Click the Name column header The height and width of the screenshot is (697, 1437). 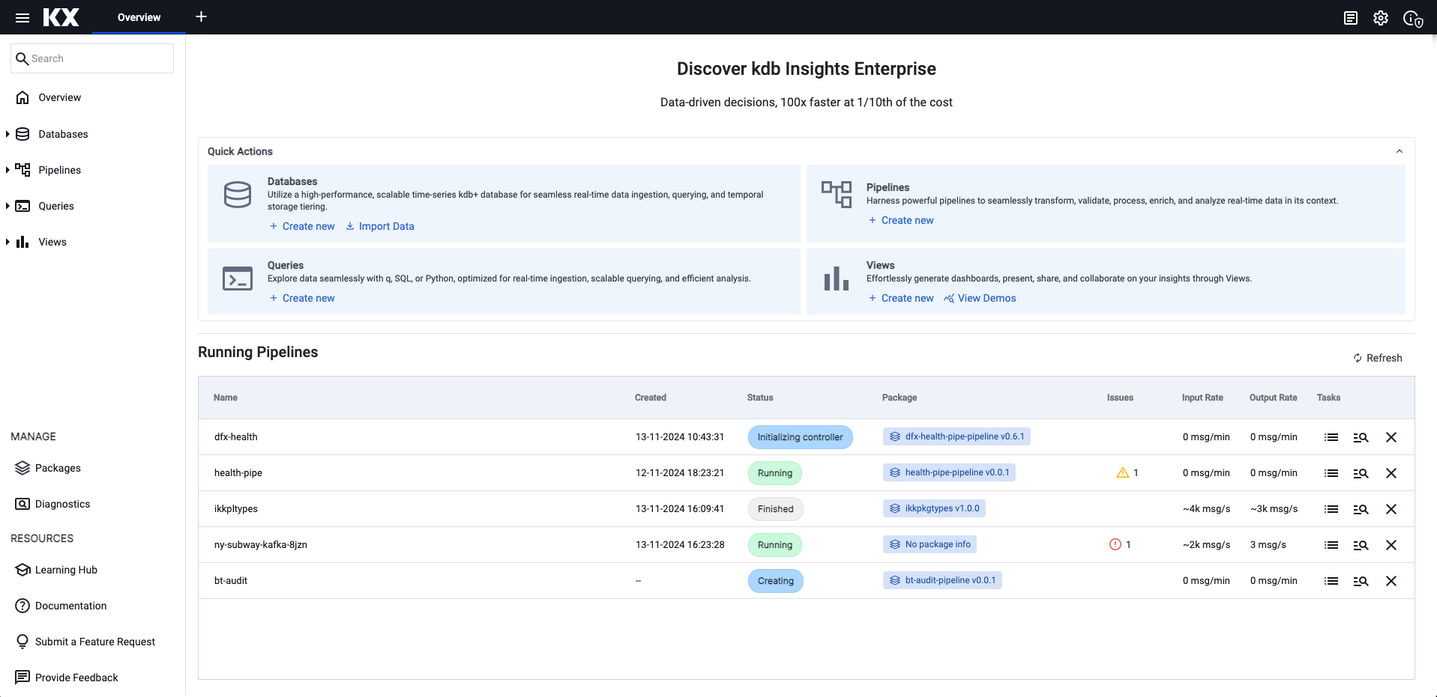[226, 398]
